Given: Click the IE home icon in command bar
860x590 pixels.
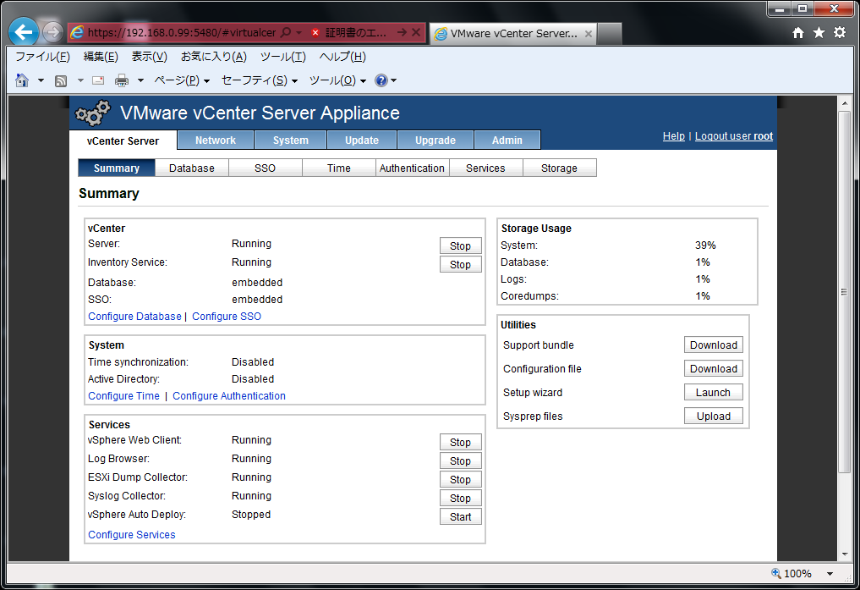Looking at the screenshot, I should click(22, 80).
